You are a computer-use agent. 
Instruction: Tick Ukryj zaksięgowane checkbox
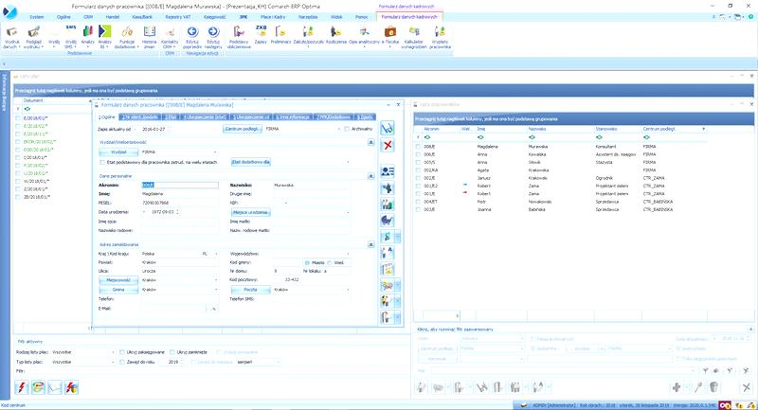tap(122, 352)
